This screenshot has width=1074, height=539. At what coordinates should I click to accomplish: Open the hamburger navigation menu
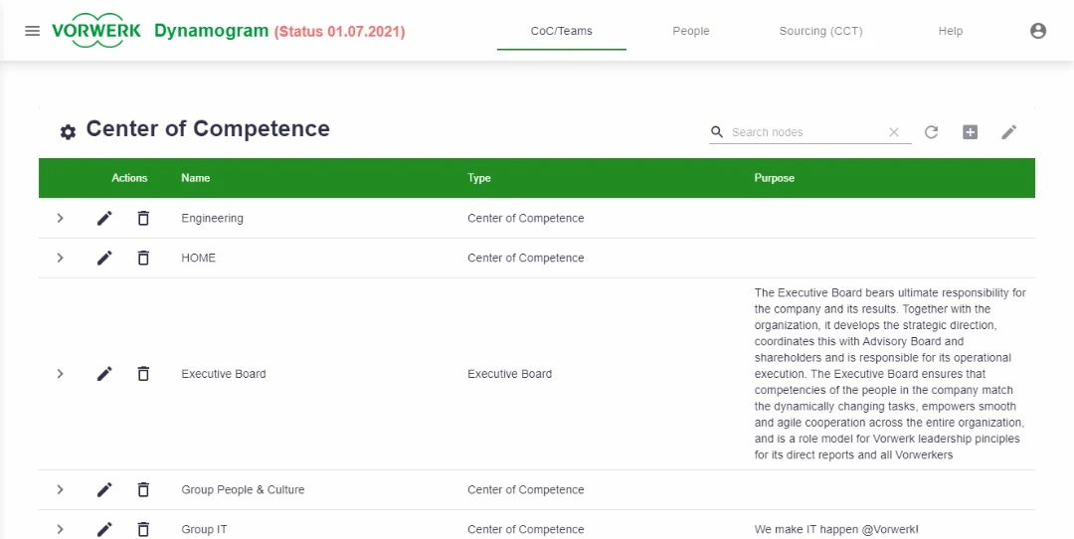click(x=32, y=31)
